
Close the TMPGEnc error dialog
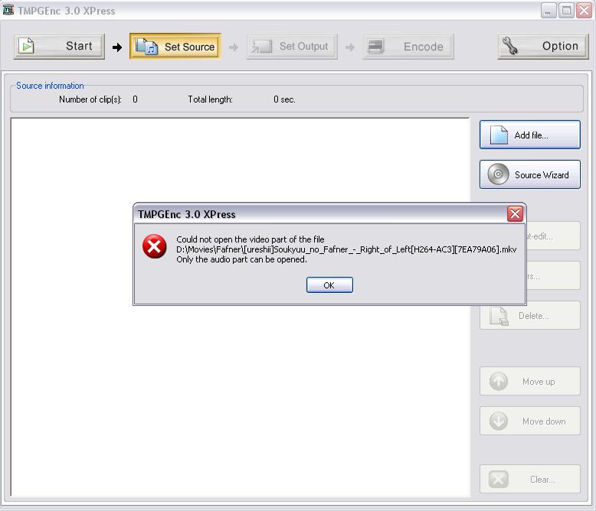[515, 214]
